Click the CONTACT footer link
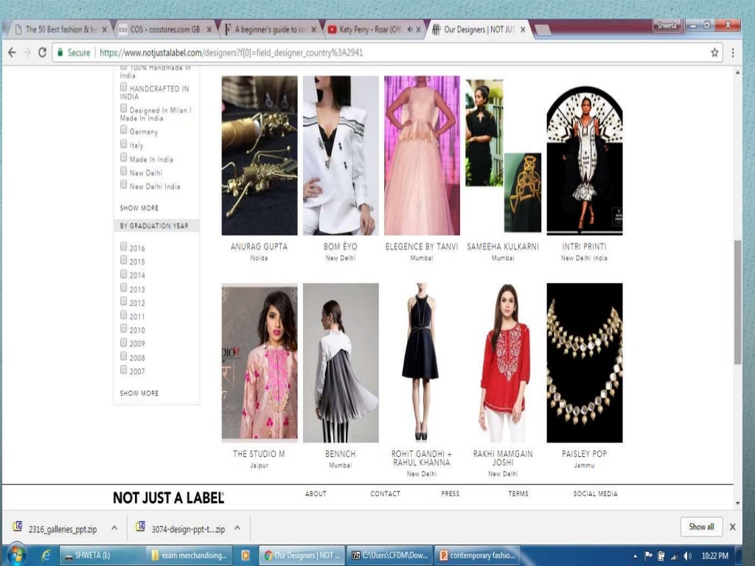The height and width of the screenshot is (566, 755). coord(385,494)
